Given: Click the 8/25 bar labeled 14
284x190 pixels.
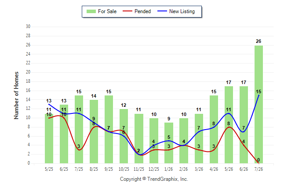Looking at the screenshot, I should point(94,131).
